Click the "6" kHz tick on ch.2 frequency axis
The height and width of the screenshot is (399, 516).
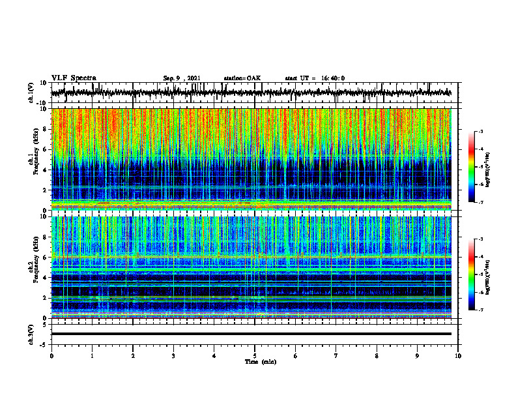click(46, 258)
